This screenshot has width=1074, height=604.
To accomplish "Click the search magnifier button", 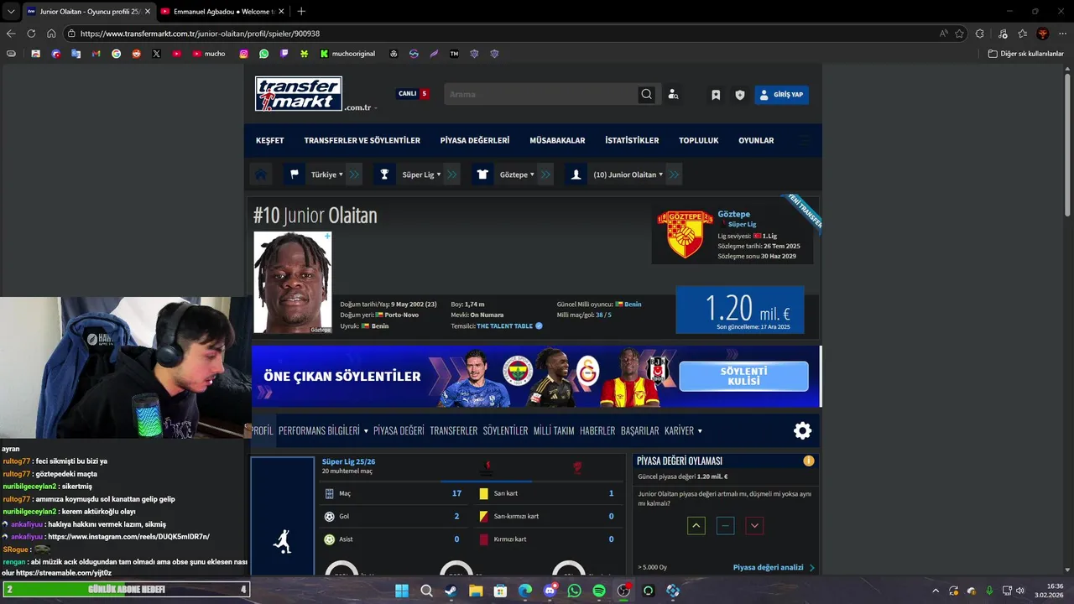I will click(646, 95).
